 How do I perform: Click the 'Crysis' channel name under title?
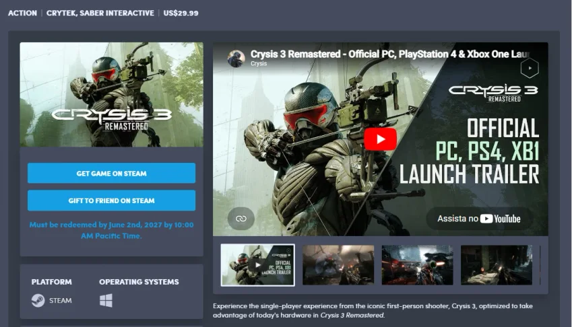pyautogui.click(x=259, y=64)
